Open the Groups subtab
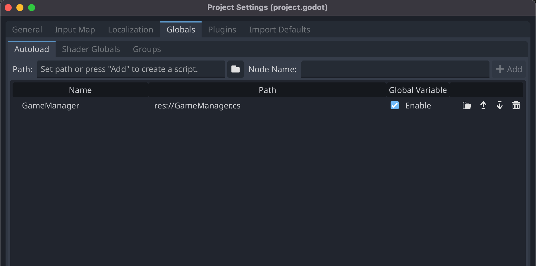Viewport: 536px width, 266px height. (147, 49)
